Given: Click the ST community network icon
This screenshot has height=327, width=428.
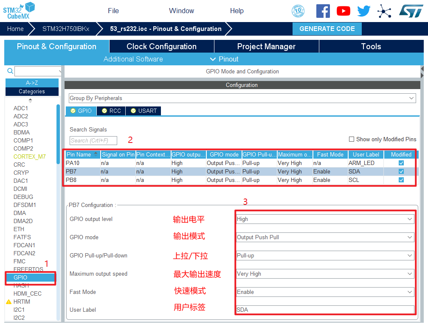Looking at the screenshot, I should point(384,11).
